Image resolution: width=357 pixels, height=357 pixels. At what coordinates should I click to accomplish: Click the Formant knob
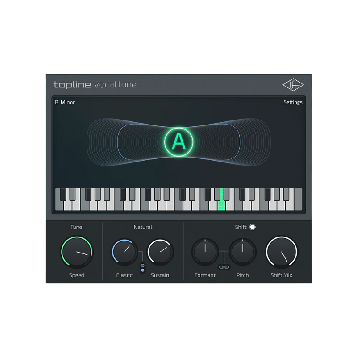[205, 252]
